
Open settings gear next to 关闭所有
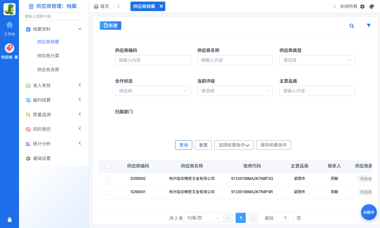(363, 6)
